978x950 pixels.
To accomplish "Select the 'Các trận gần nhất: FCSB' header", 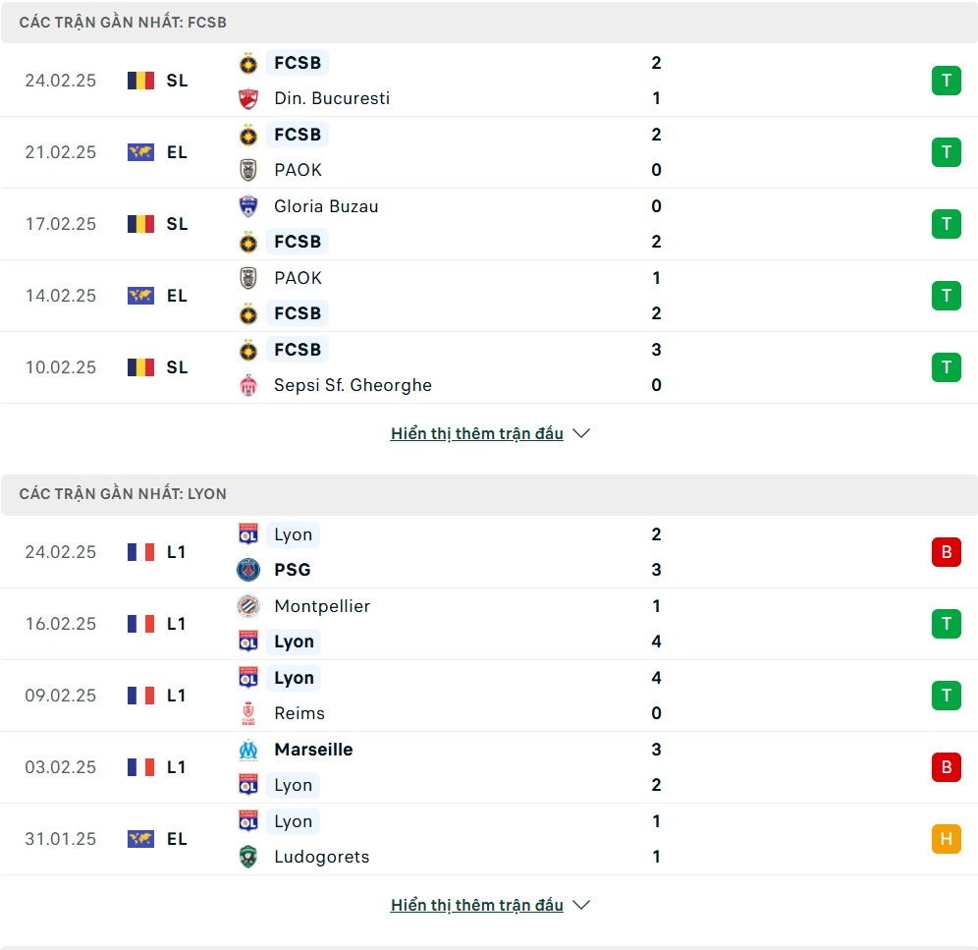I will 123,22.
